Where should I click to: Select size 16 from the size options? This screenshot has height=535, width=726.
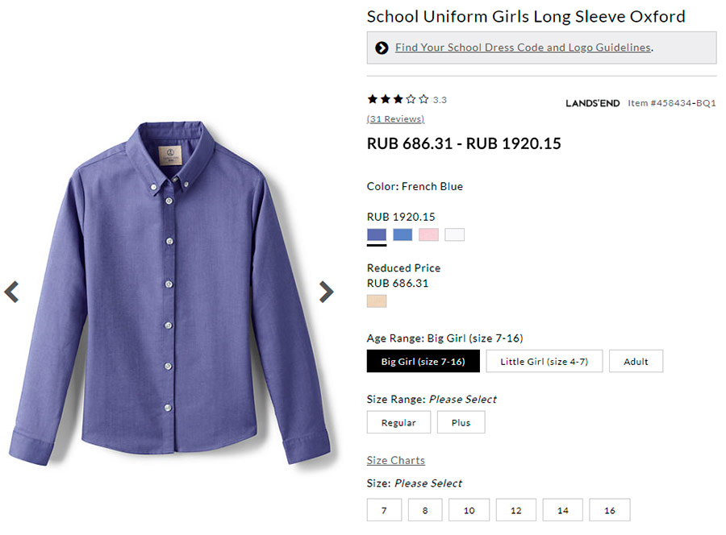tap(610, 509)
